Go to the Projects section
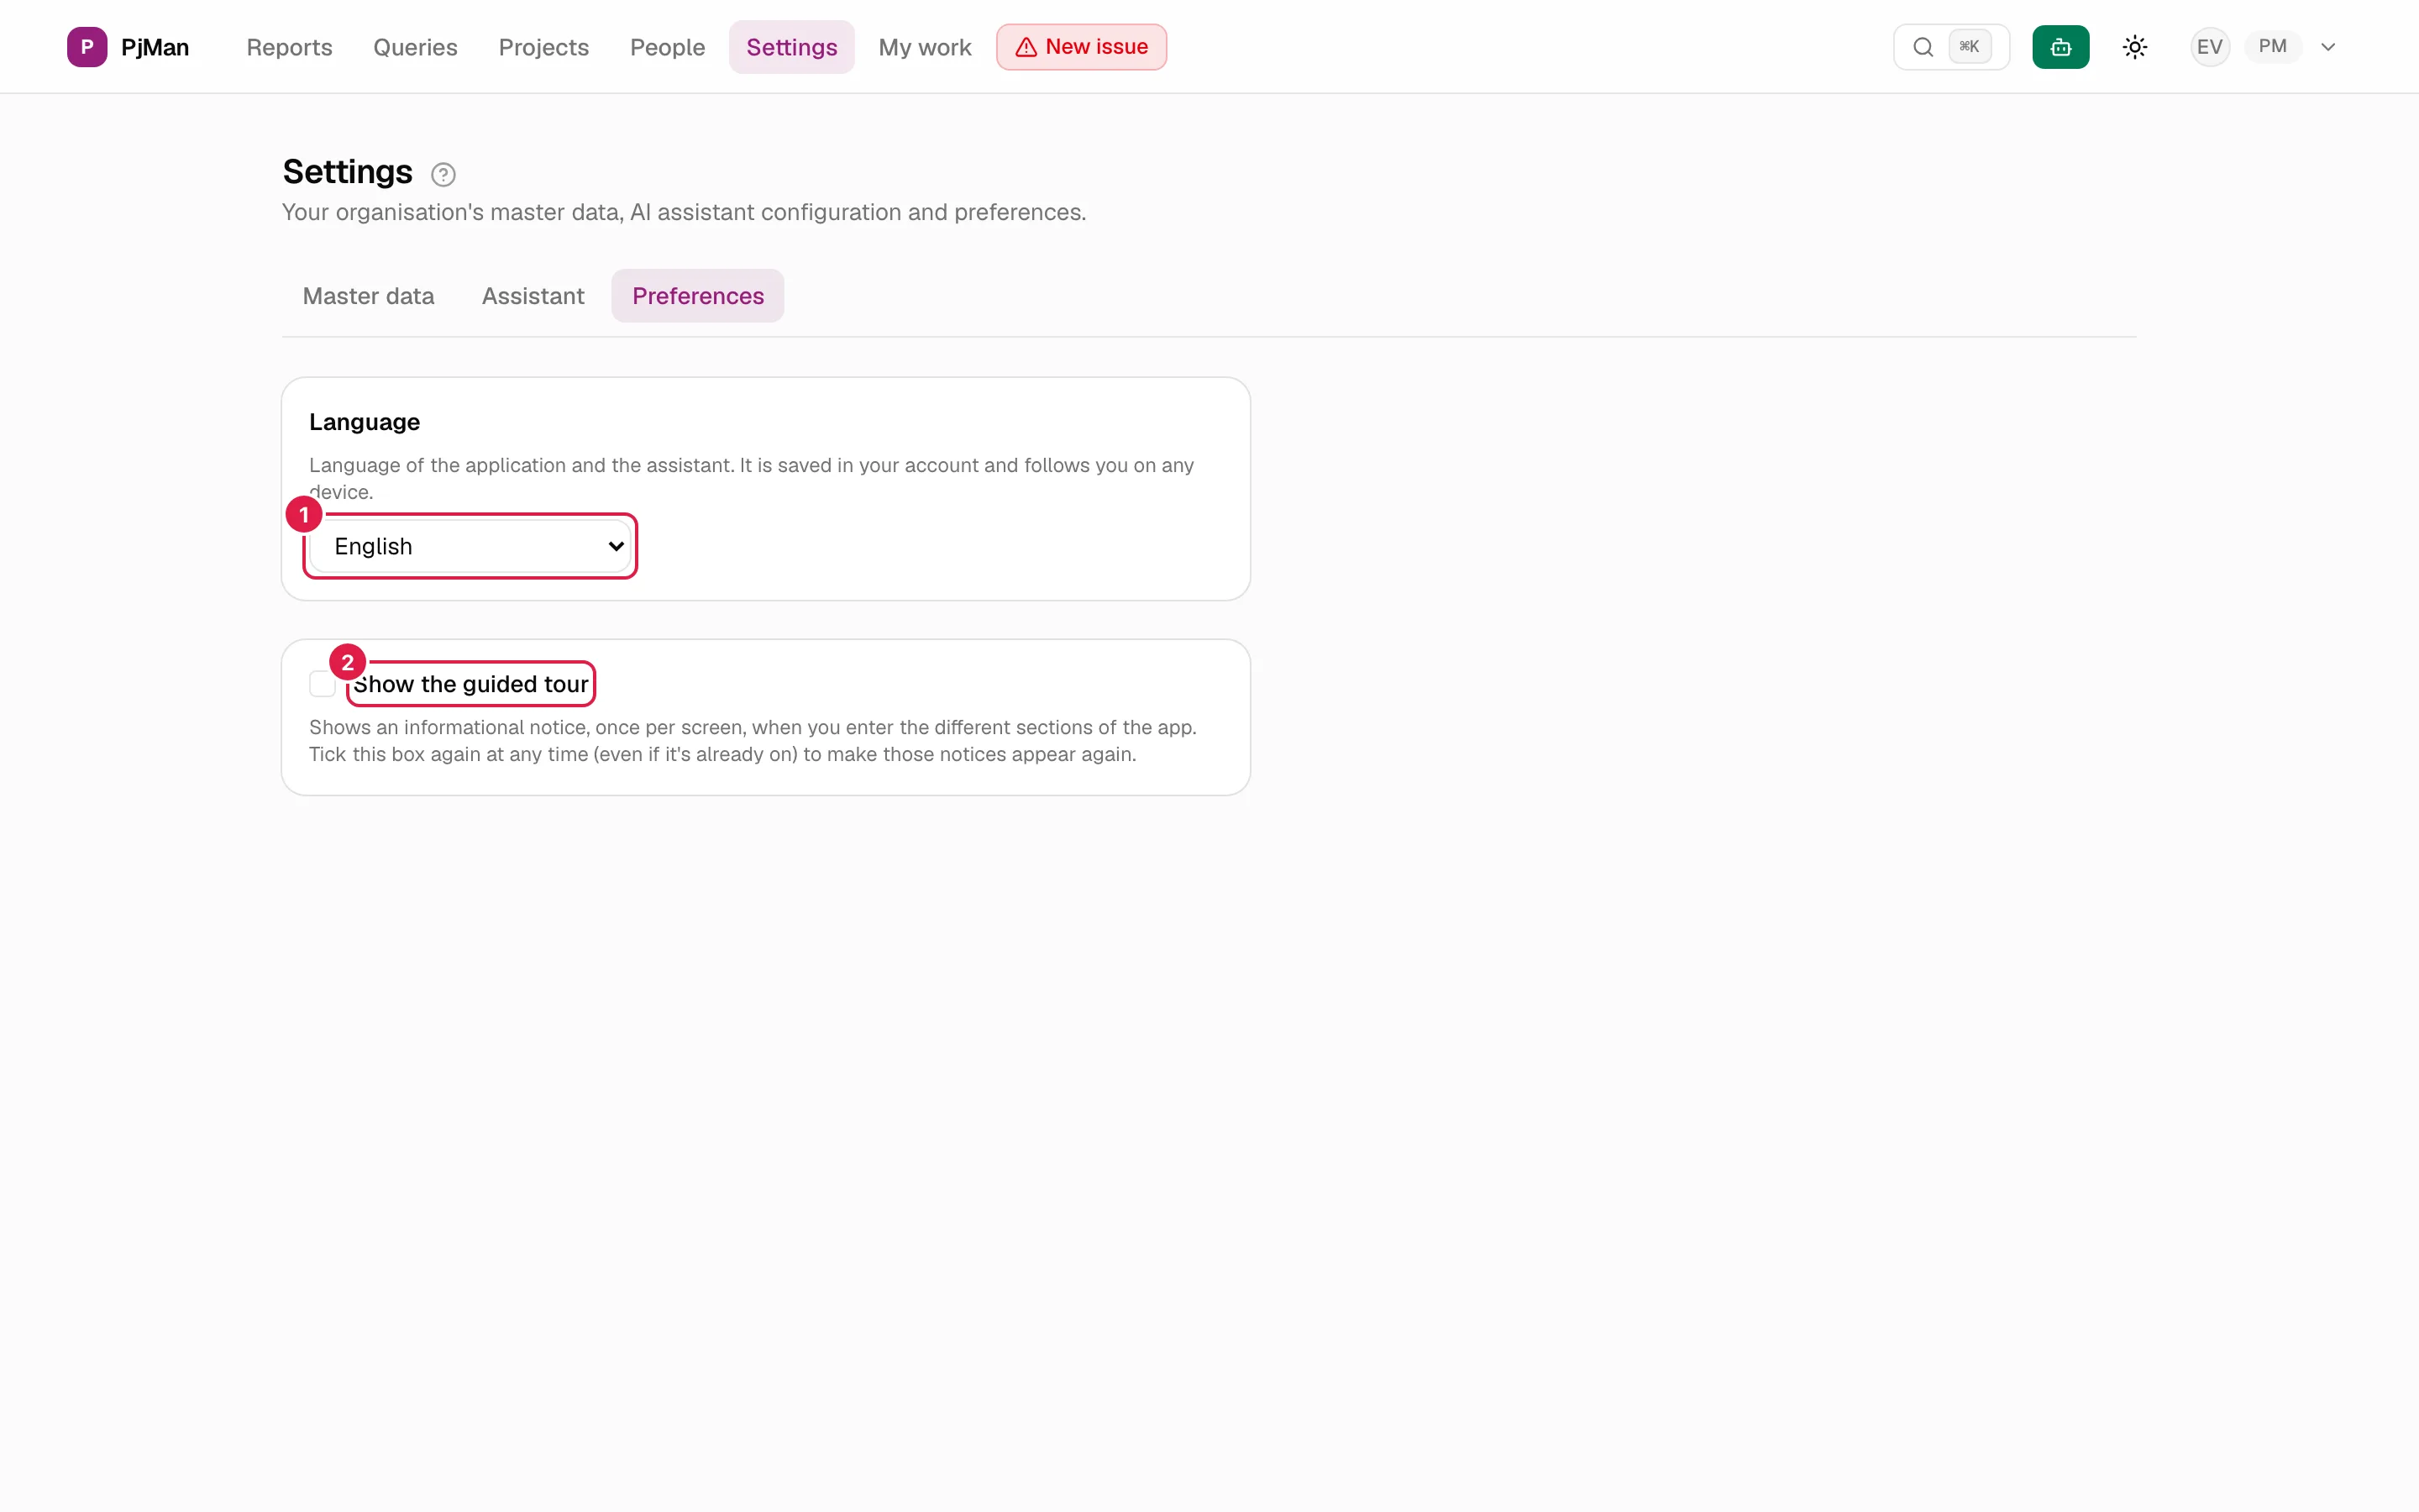2419x1512 pixels. click(543, 47)
